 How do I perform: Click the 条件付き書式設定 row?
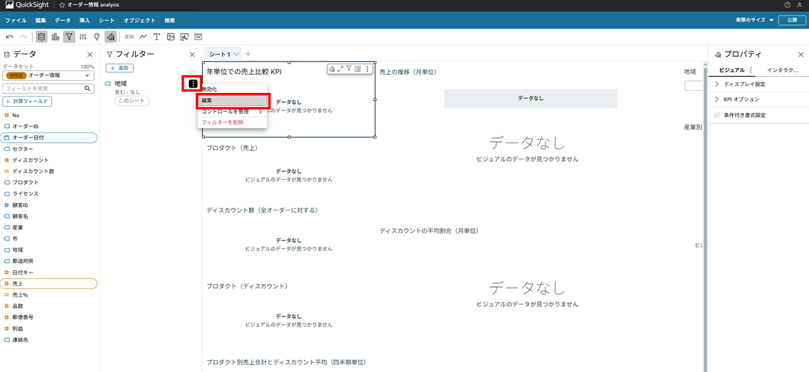[758, 115]
